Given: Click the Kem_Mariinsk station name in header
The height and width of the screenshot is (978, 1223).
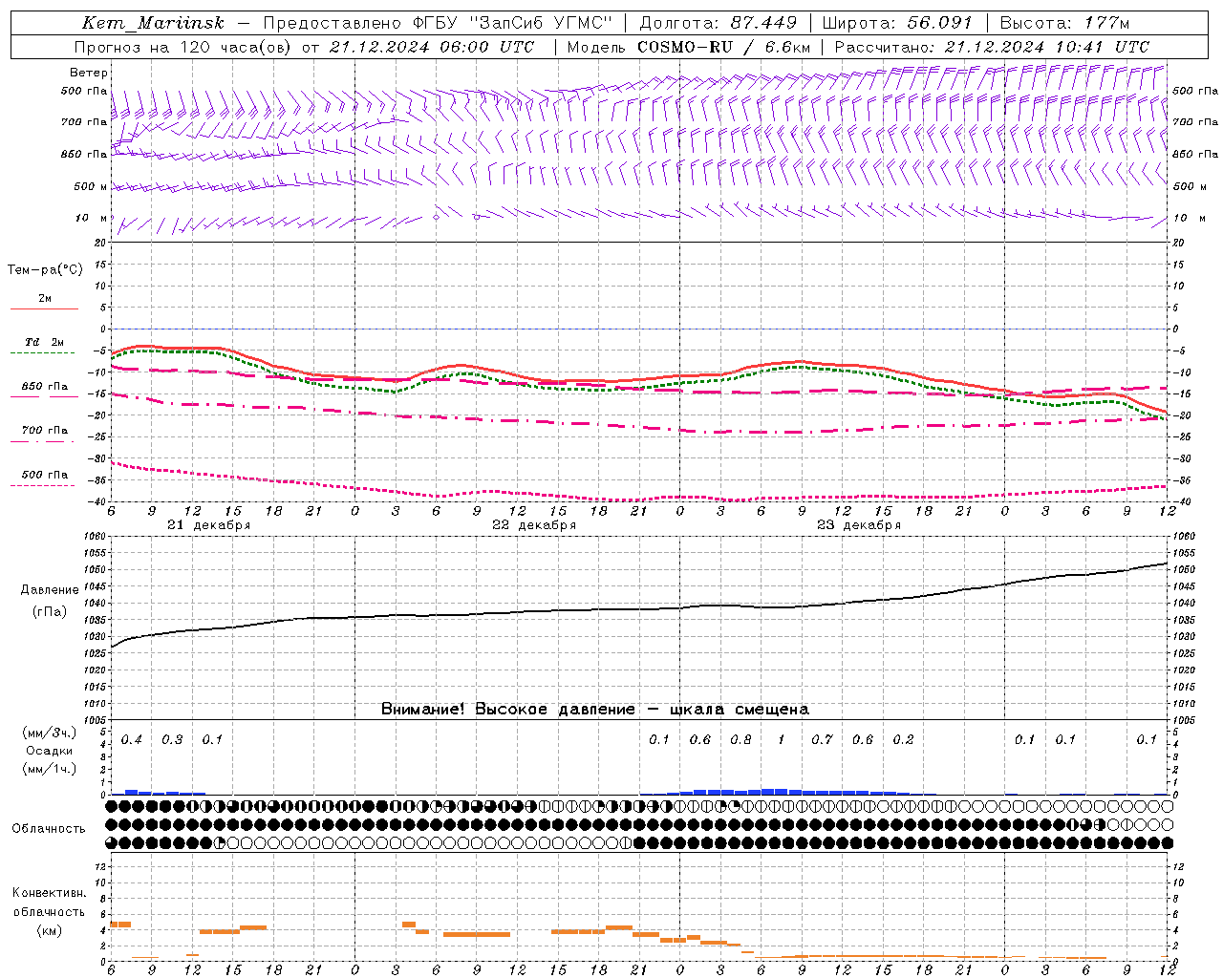Looking at the screenshot, I should (x=153, y=23).
